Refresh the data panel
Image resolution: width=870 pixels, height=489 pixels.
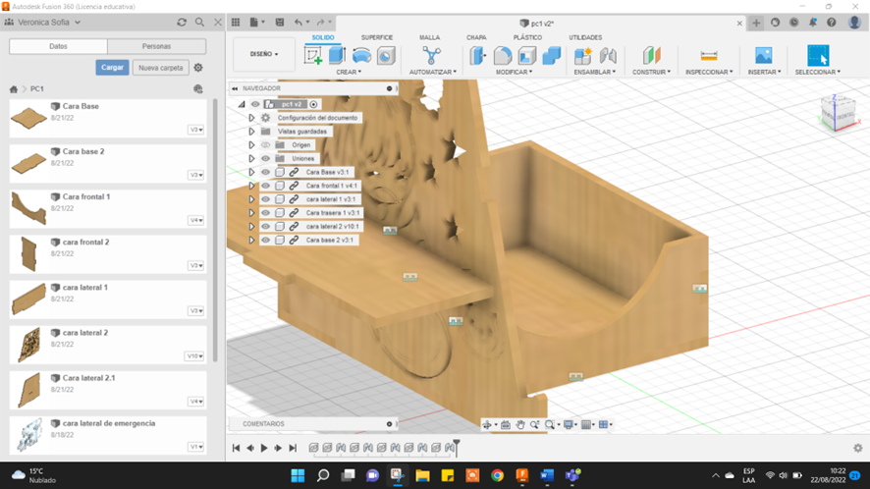tap(182, 23)
